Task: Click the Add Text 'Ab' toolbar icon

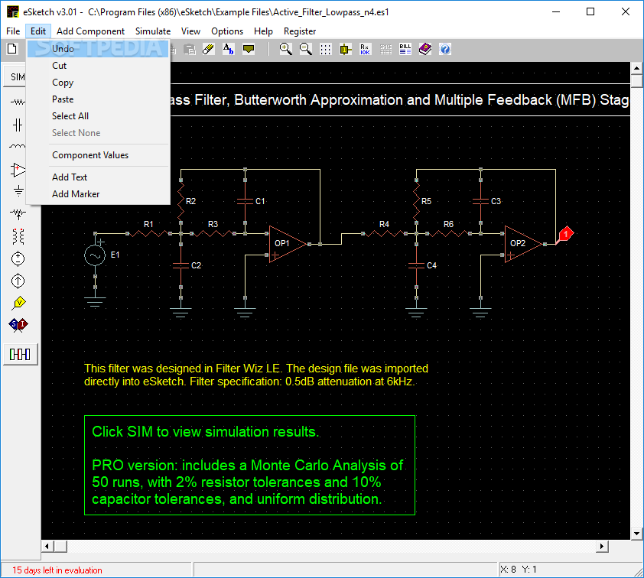Action: click(229, 49)
